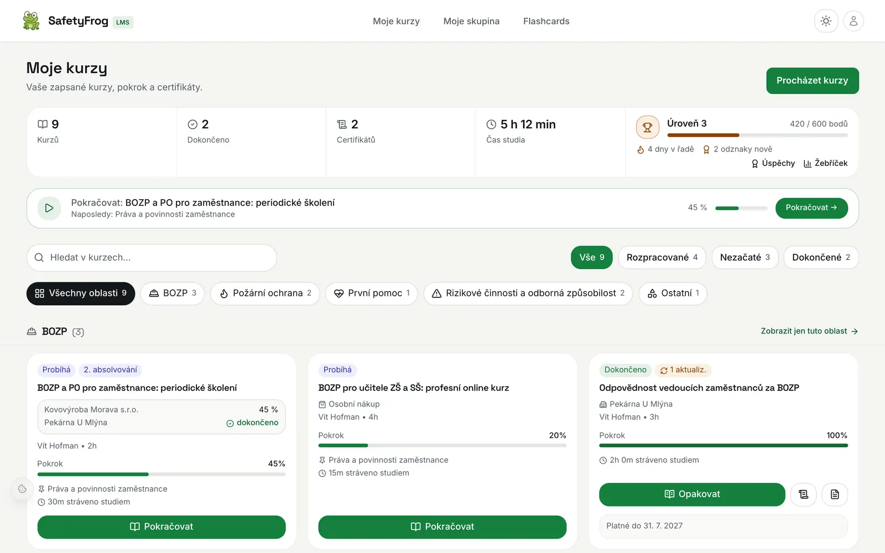Screen dimensions: 885x553
Task: Click Pokračovat with arrow in the banner
Action: (811, 208)
